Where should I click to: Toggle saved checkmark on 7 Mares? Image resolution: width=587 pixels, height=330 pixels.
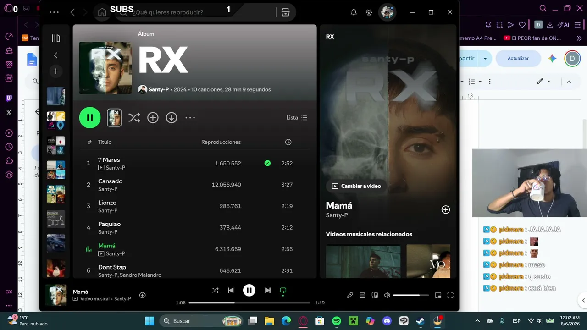click(267, 163)
